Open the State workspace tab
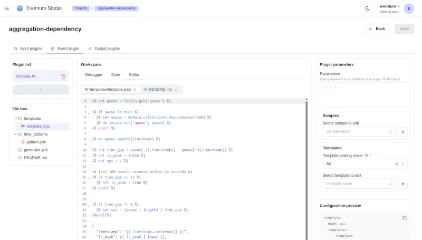Image resolution: width=422 pixels, height=240 pixels. pyautogui.click(x=116, y=75)
